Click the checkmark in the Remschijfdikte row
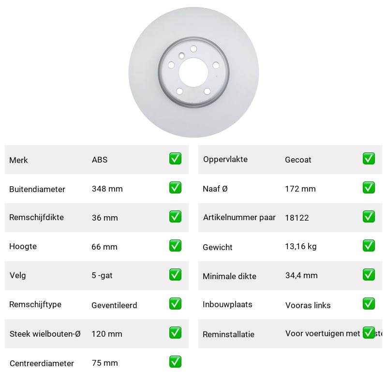The image size is (387, 387). (x=175, y=216)
